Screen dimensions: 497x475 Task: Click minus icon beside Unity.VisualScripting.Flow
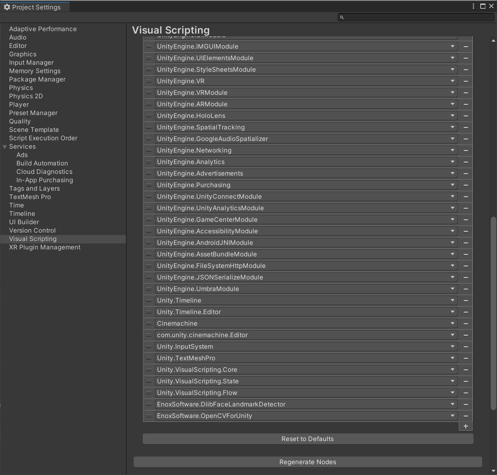point(466,393)
